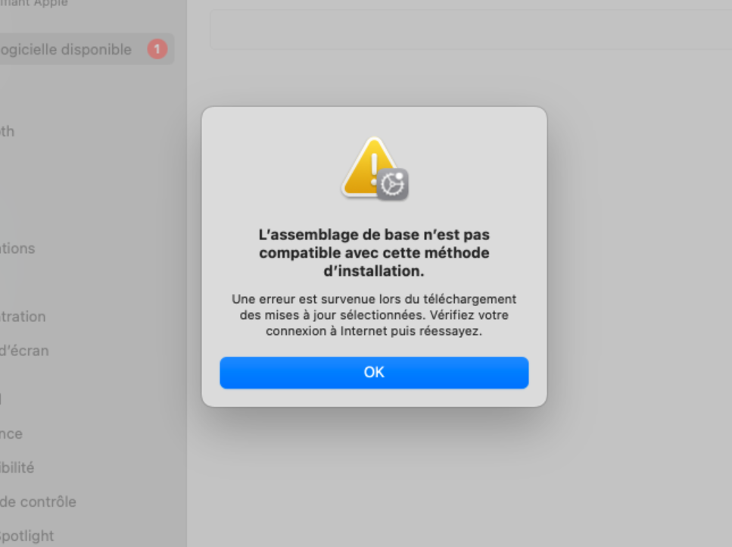Click the 'Une erreur est survenue' message text
Screen dimensions: 732x547
pyautogui.click(x=374, y=315)
